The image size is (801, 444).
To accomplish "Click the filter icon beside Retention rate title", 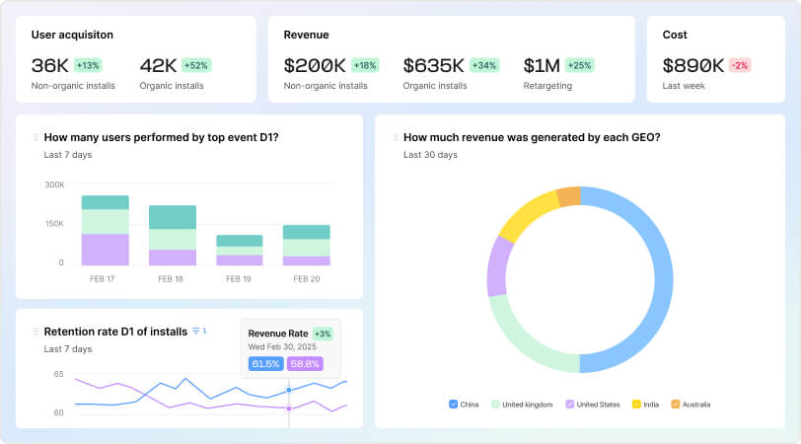I will [196, 332].
